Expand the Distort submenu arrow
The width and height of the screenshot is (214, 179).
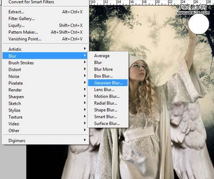click(85, 69)
